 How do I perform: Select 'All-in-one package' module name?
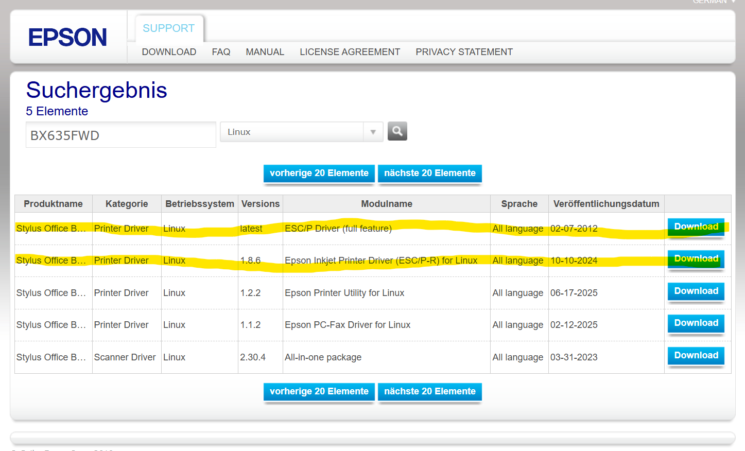coord(323,357)
